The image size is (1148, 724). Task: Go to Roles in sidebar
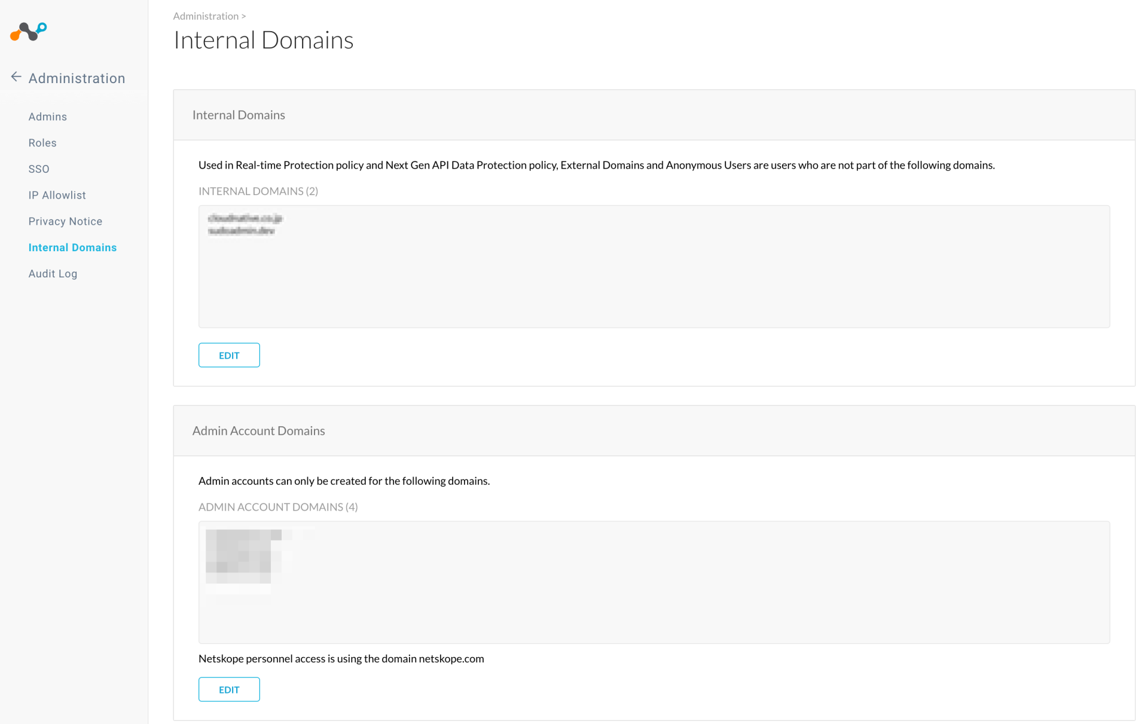(42, 143)
